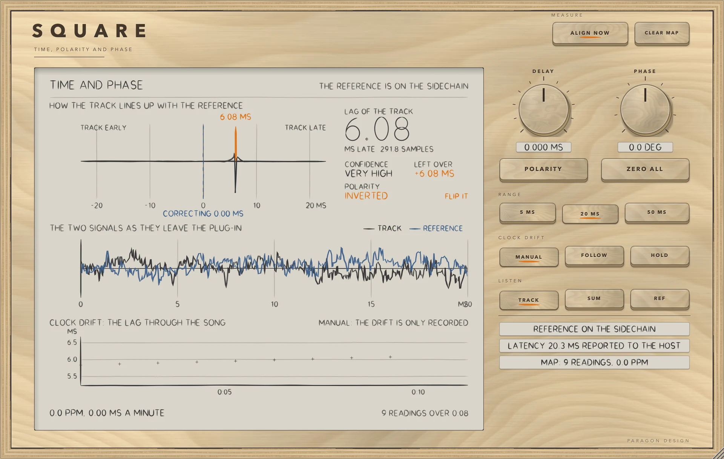Click the Map: 9 Readings status box
This screenshot has width=724, height=459.
pyautogui.click(x=594, y=362)
